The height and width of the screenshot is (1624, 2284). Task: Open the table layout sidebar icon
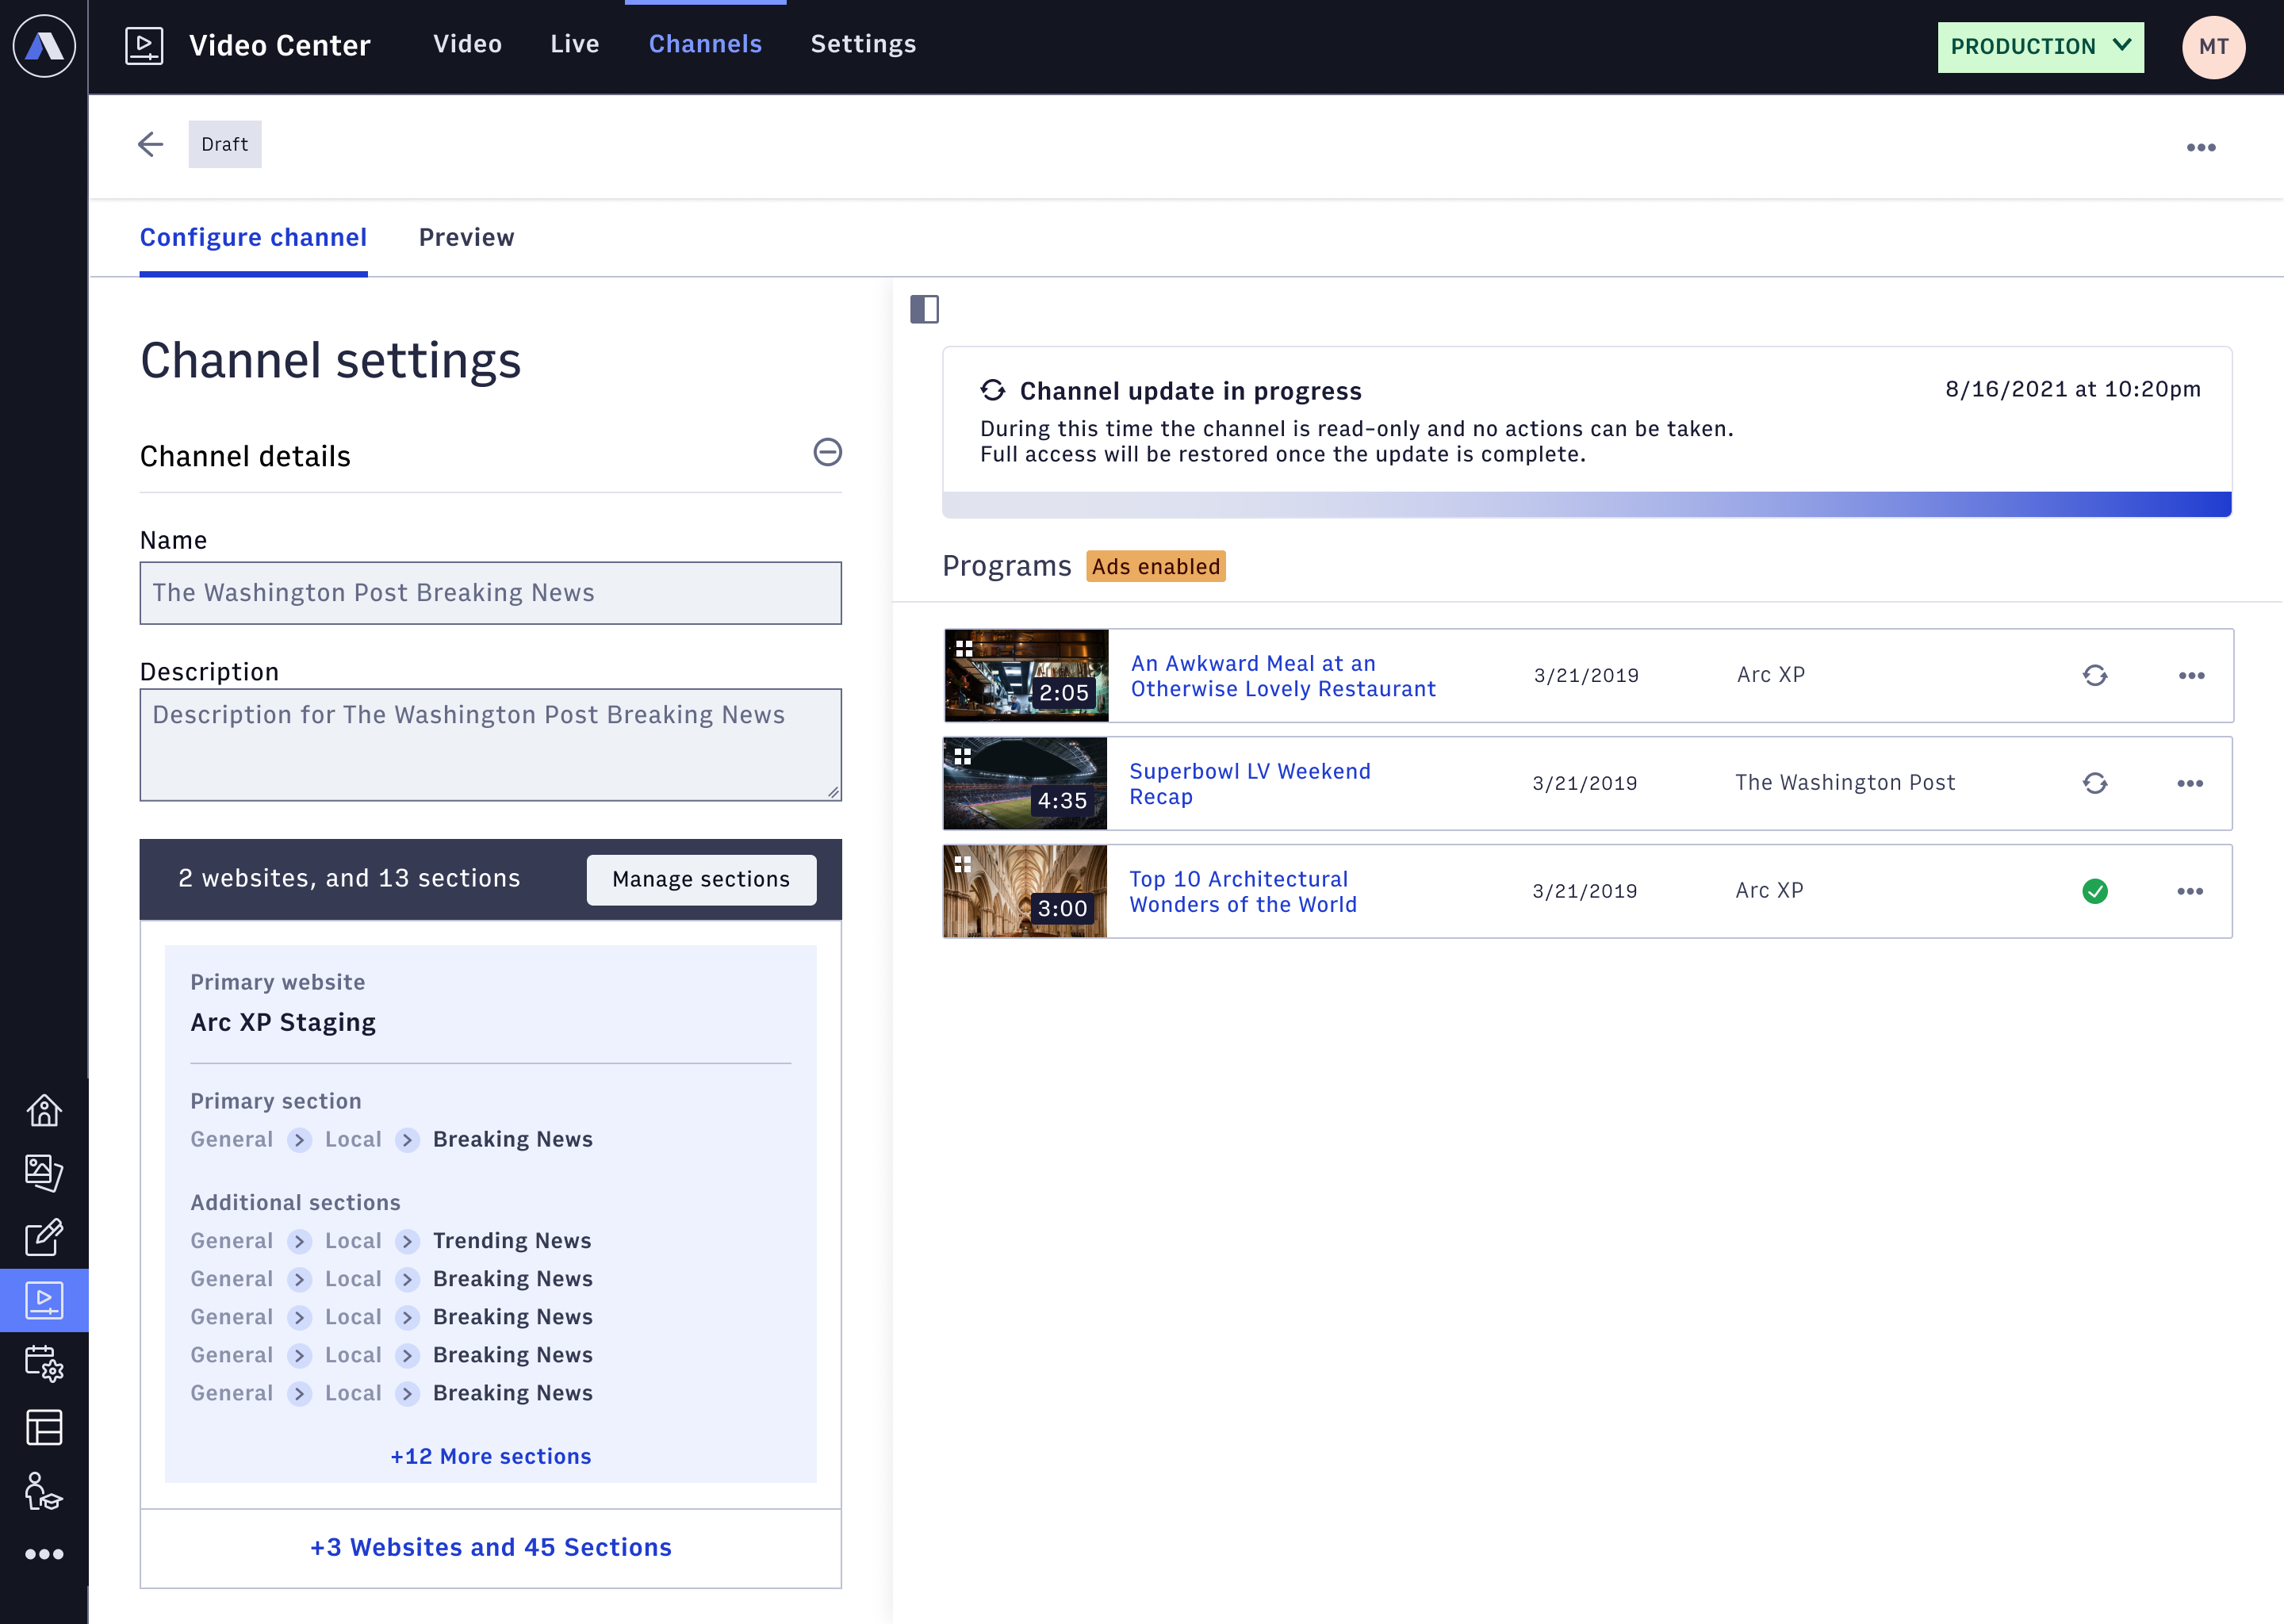(x=44, y=1427)
